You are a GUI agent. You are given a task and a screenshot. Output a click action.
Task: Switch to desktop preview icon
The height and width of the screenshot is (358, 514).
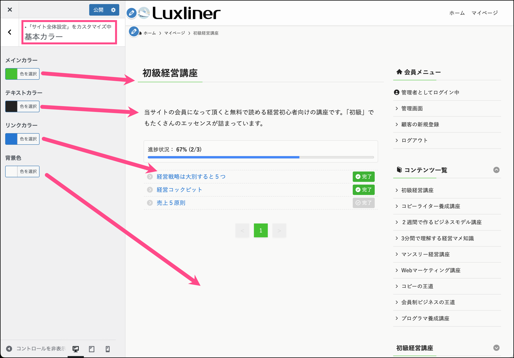point(76,349)
